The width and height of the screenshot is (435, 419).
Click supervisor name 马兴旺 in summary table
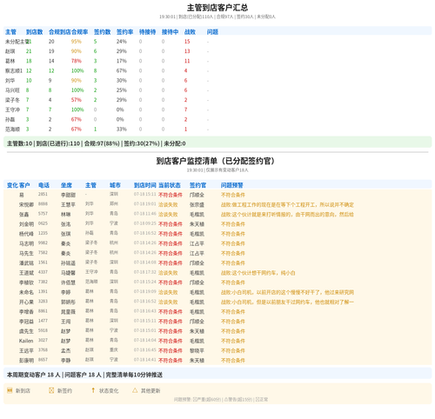(x=12, y=90)
